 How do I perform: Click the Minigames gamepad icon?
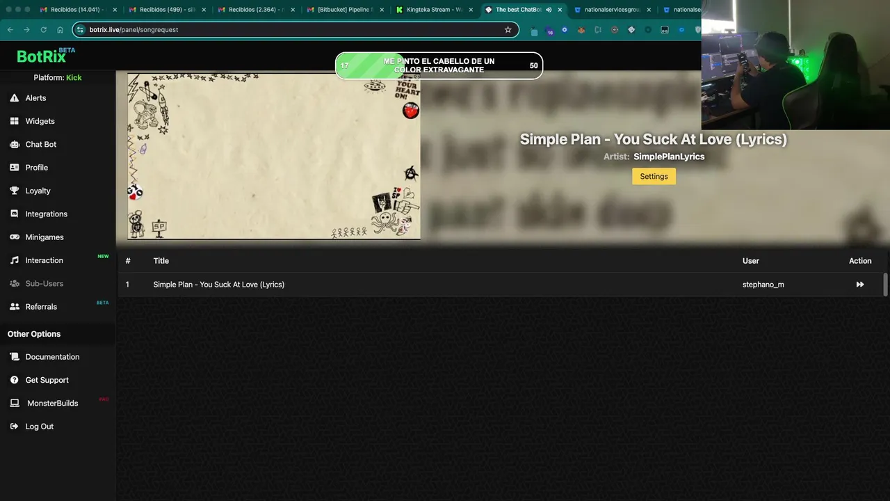[x=14, y=237]
